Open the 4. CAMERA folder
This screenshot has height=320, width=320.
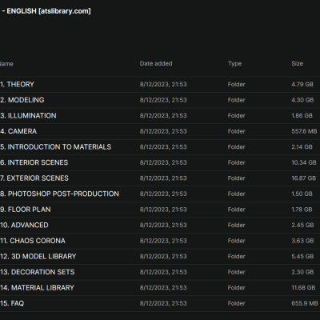tap(18, 131)
